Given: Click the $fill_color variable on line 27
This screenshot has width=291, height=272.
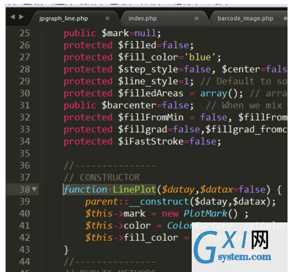Looking at the screenshot, I should pyautogui.click(x=148, y=58).
